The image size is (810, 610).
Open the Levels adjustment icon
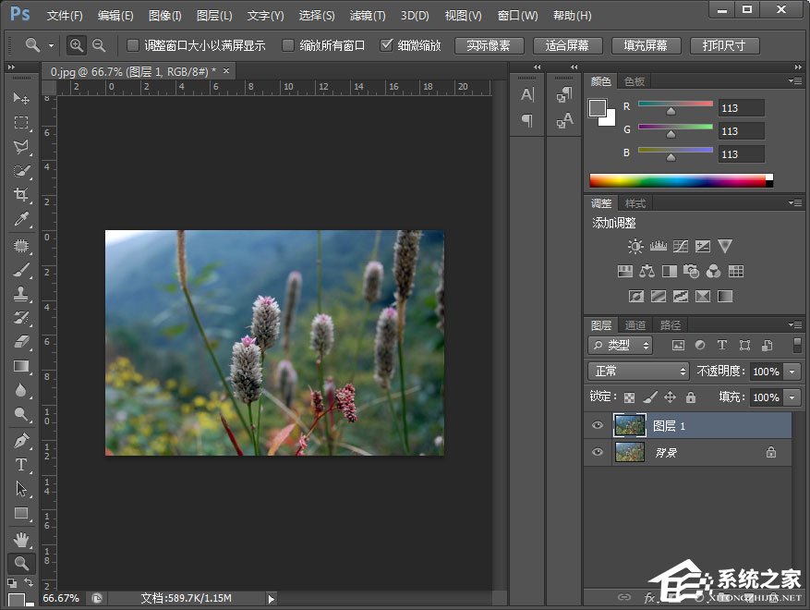[658, 246]
